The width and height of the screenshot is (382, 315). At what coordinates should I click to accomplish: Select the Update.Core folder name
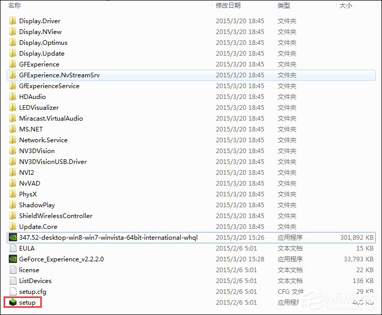click(38, 226)
